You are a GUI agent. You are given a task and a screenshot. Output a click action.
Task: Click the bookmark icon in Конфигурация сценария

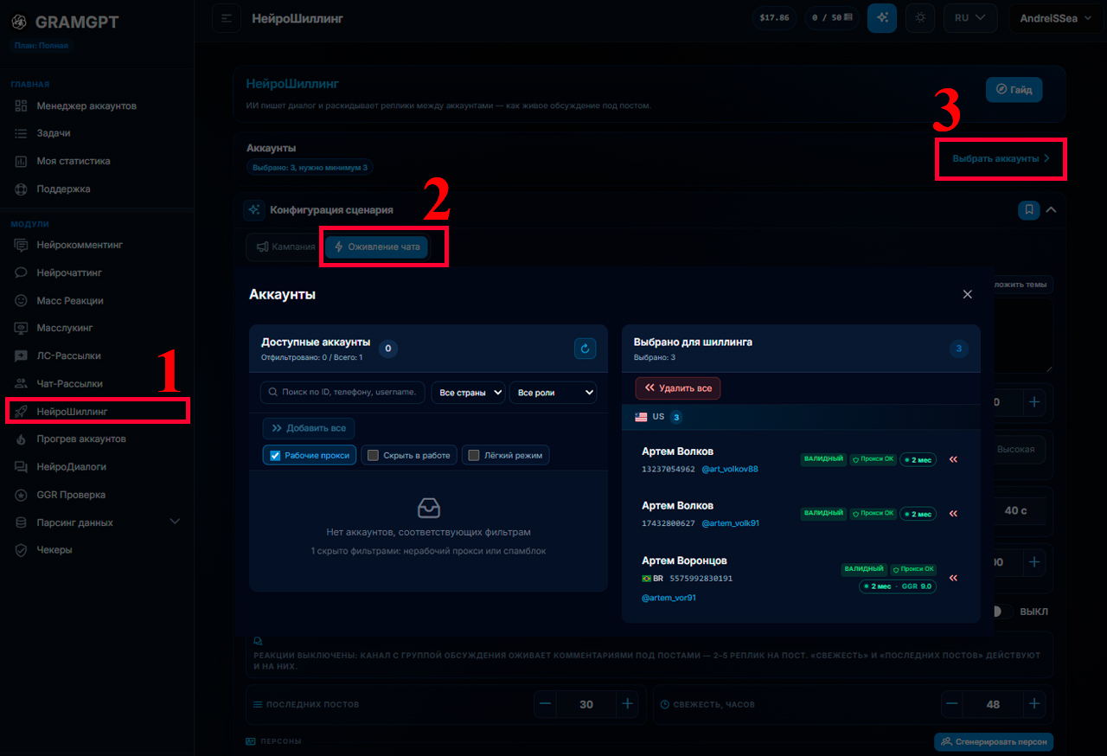click(1028, 209)
